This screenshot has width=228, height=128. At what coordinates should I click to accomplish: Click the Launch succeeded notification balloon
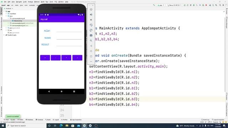13,116
